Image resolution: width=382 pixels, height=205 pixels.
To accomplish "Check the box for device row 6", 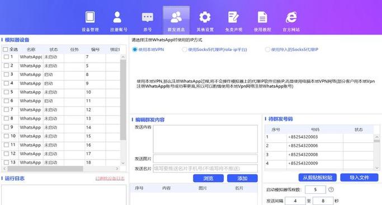I will pyautogui.click(x=6, y=101).
